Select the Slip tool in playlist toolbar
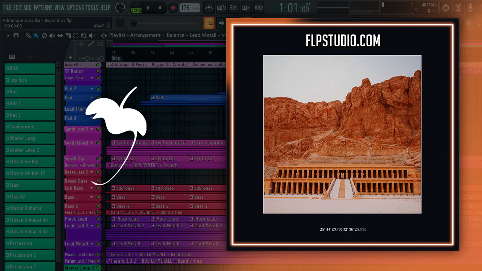This screenshot has height=271, width=482. (x=60, y=35)
